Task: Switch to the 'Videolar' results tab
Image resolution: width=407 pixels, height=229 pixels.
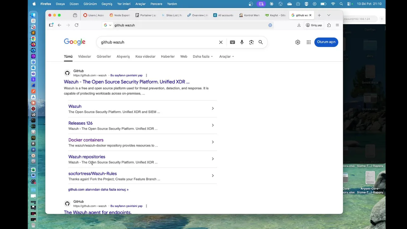Action: click(85, 57)
